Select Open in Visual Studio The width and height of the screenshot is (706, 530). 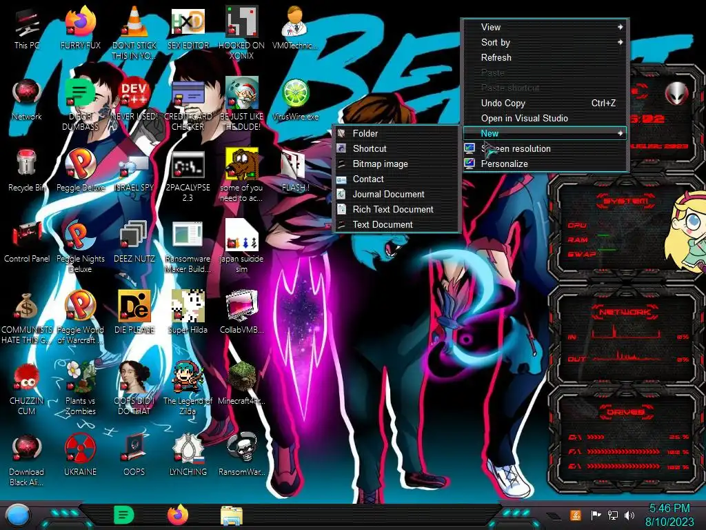pyautogui.click(x=545, y=119)
